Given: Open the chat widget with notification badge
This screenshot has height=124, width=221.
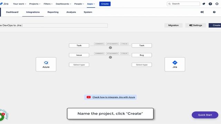Looking at the screenshot, I should pos(2,116).
